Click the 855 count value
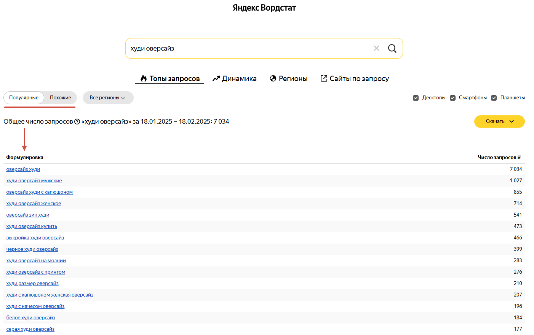 pos(518,192)
